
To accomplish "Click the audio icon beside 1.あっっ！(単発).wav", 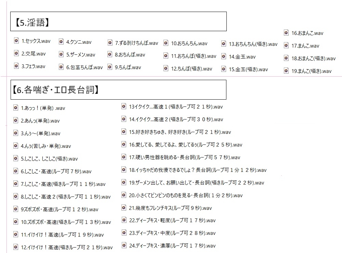I will pos(16,108).
